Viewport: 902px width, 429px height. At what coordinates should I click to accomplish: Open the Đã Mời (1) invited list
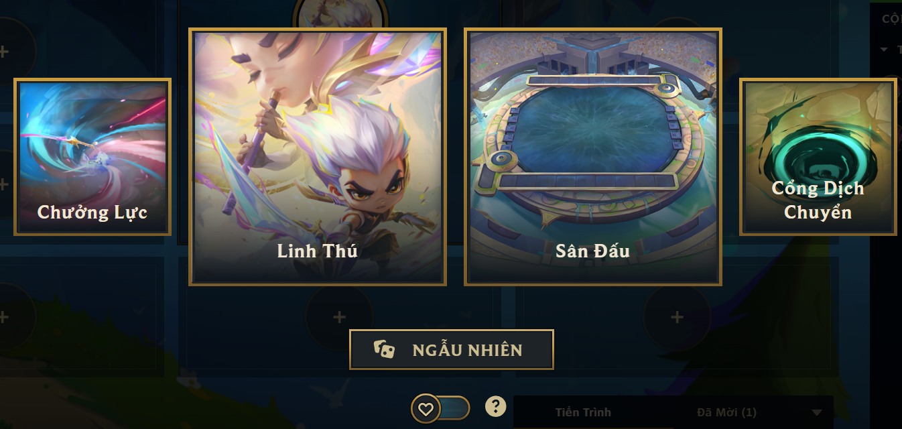coord(726,412)
